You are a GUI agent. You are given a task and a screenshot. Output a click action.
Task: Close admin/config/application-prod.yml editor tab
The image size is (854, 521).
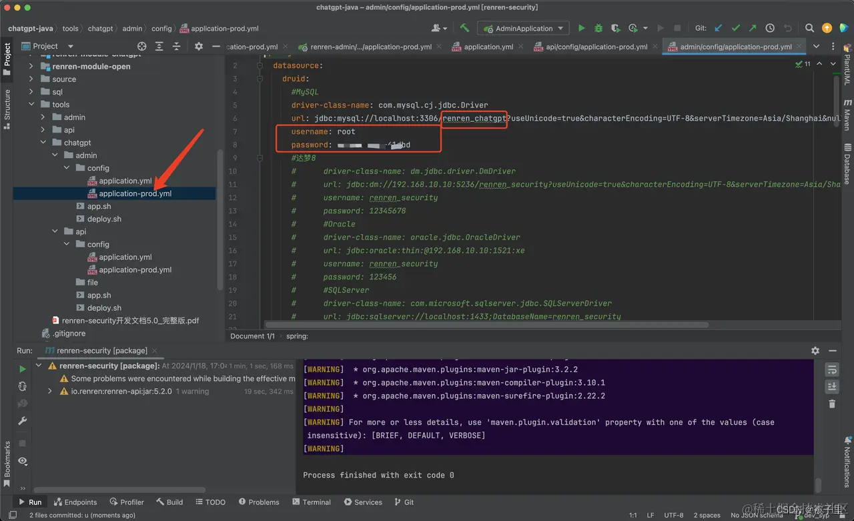799,47
